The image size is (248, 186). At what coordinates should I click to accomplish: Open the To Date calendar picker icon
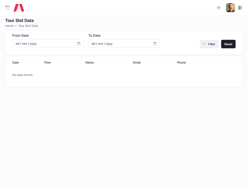point(155,44)
